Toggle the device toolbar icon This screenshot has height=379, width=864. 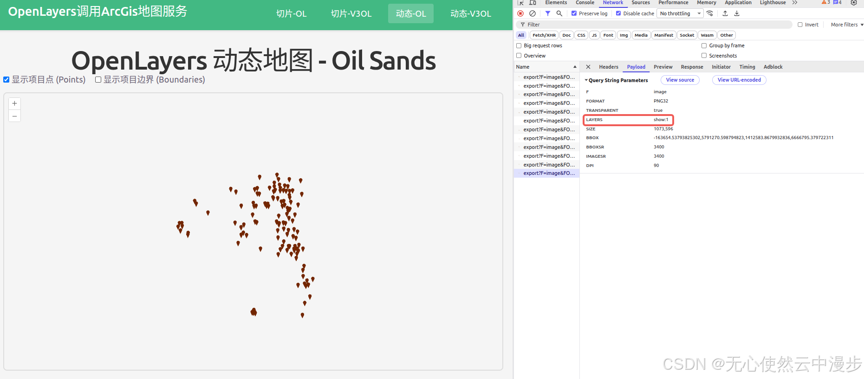pos(533,3)
